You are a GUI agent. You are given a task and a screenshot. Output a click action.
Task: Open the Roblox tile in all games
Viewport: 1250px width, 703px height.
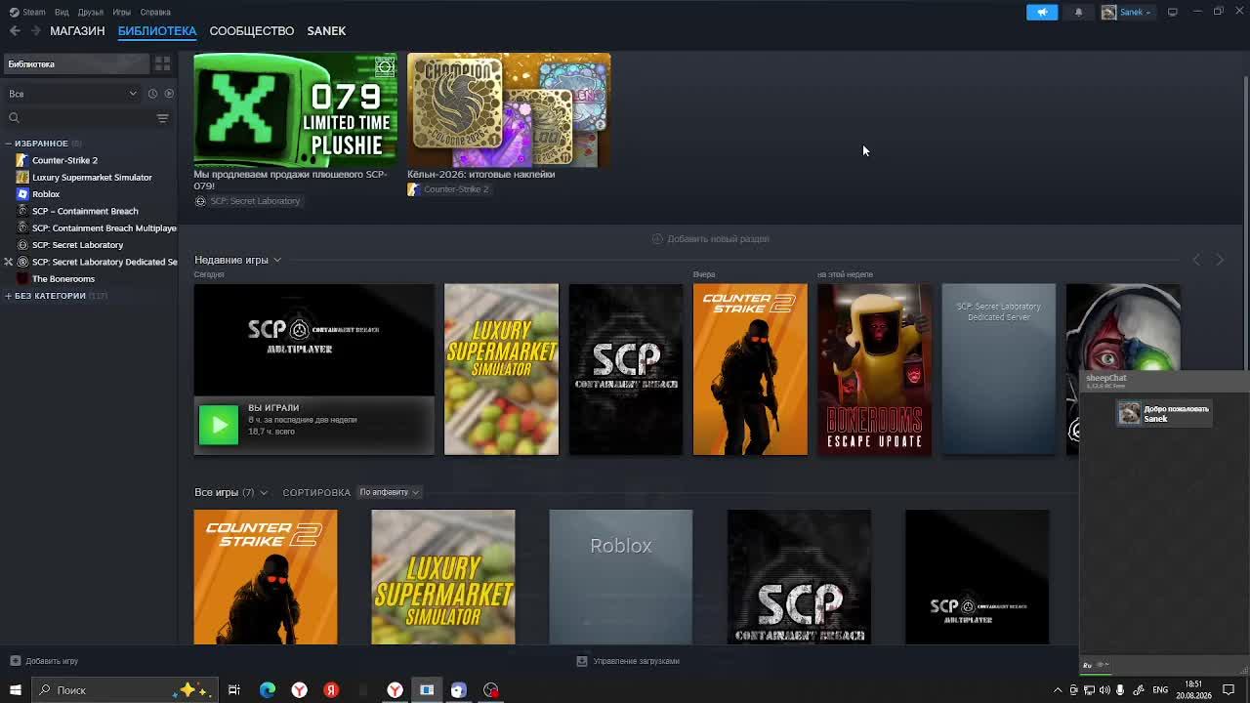point(620,577)
